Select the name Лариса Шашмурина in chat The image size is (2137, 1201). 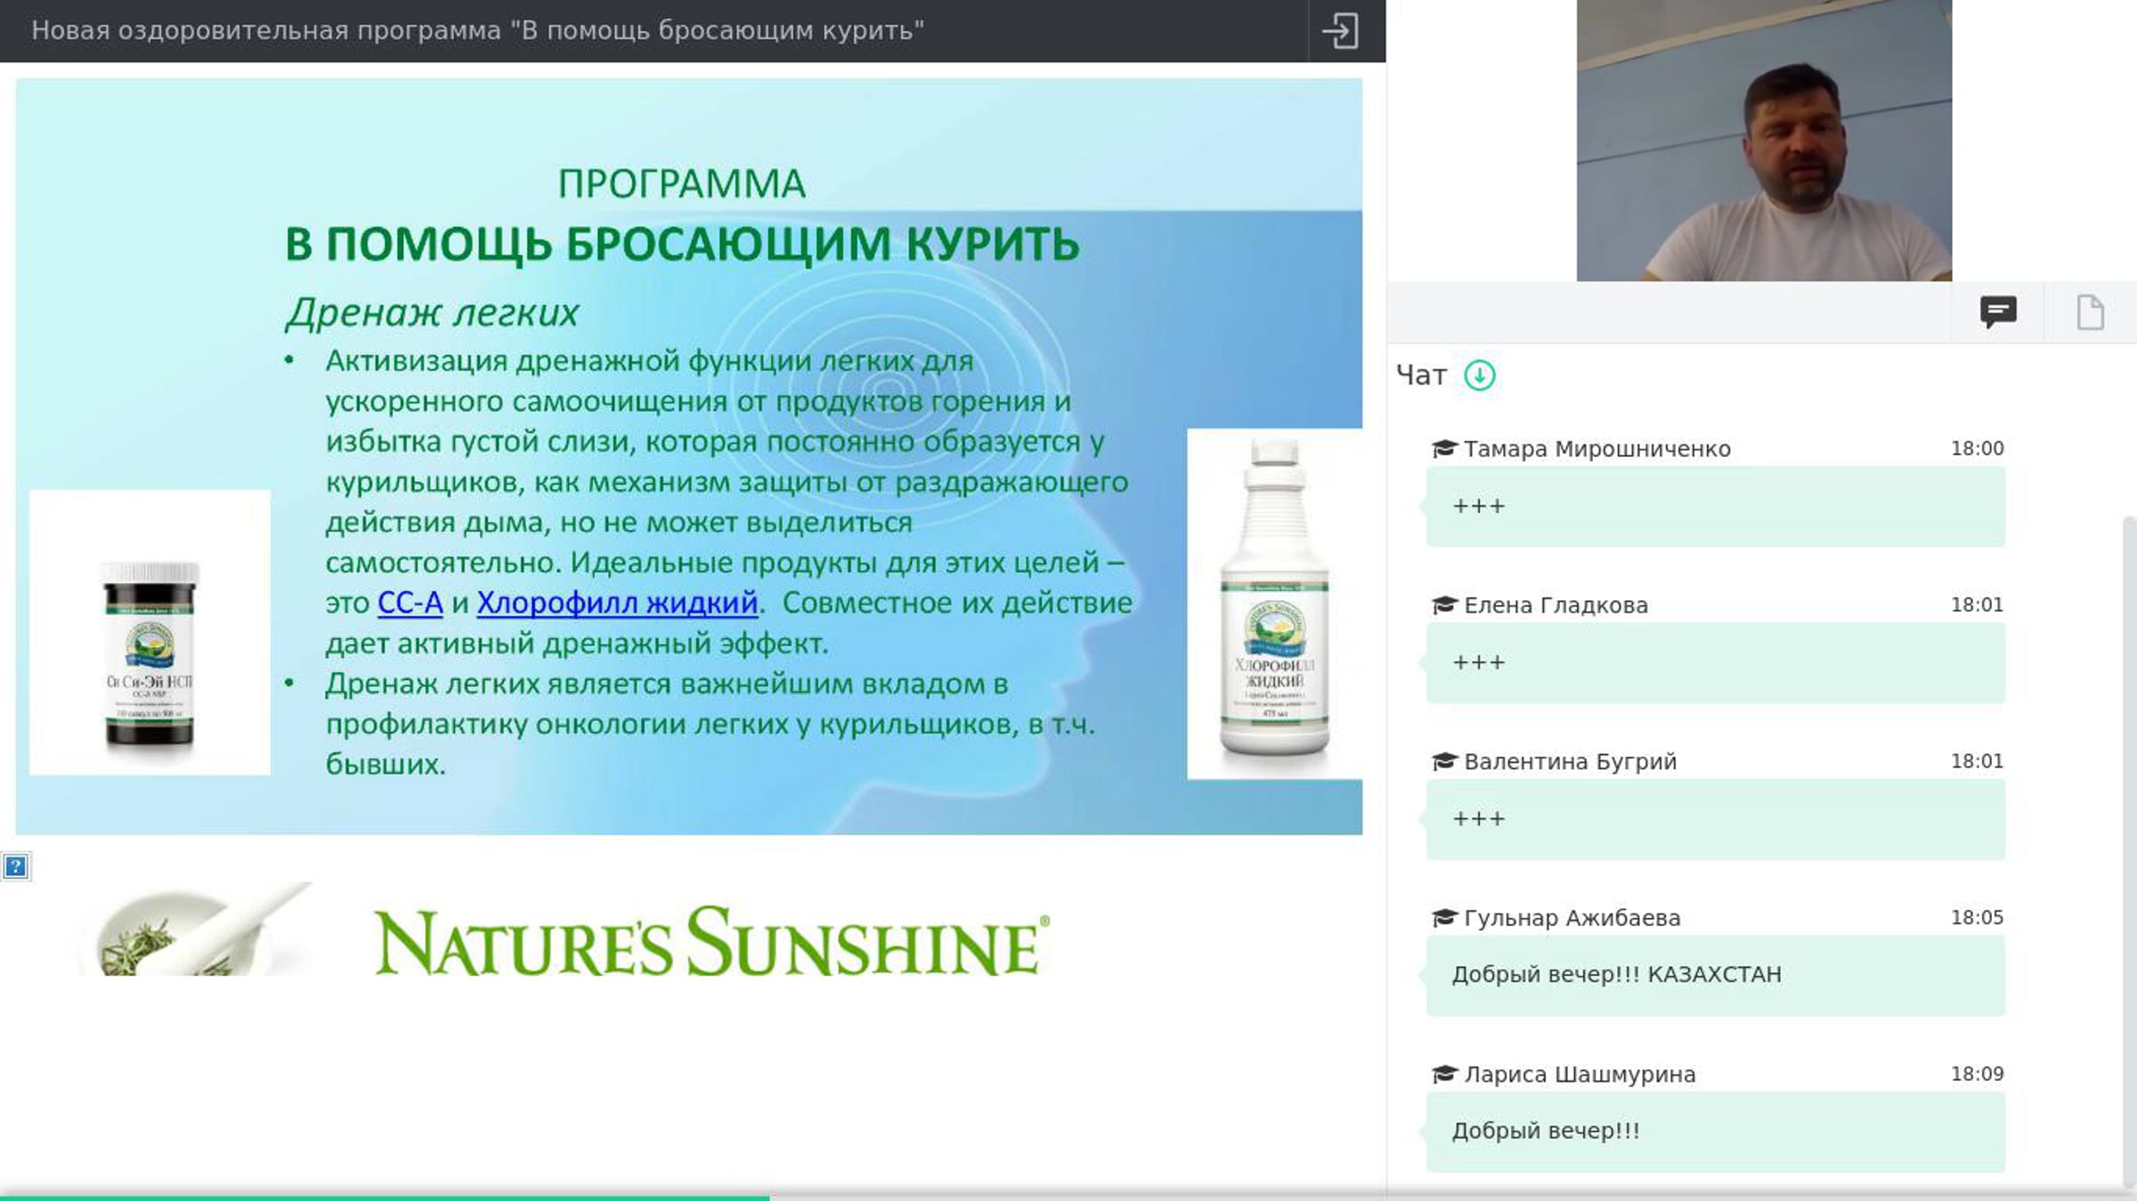(1580, 1075)
